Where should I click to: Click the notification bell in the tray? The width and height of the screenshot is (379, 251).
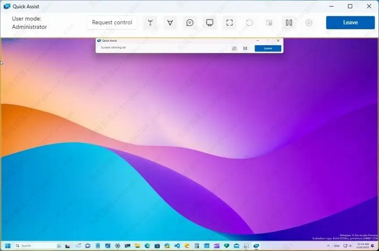[372, 246]
